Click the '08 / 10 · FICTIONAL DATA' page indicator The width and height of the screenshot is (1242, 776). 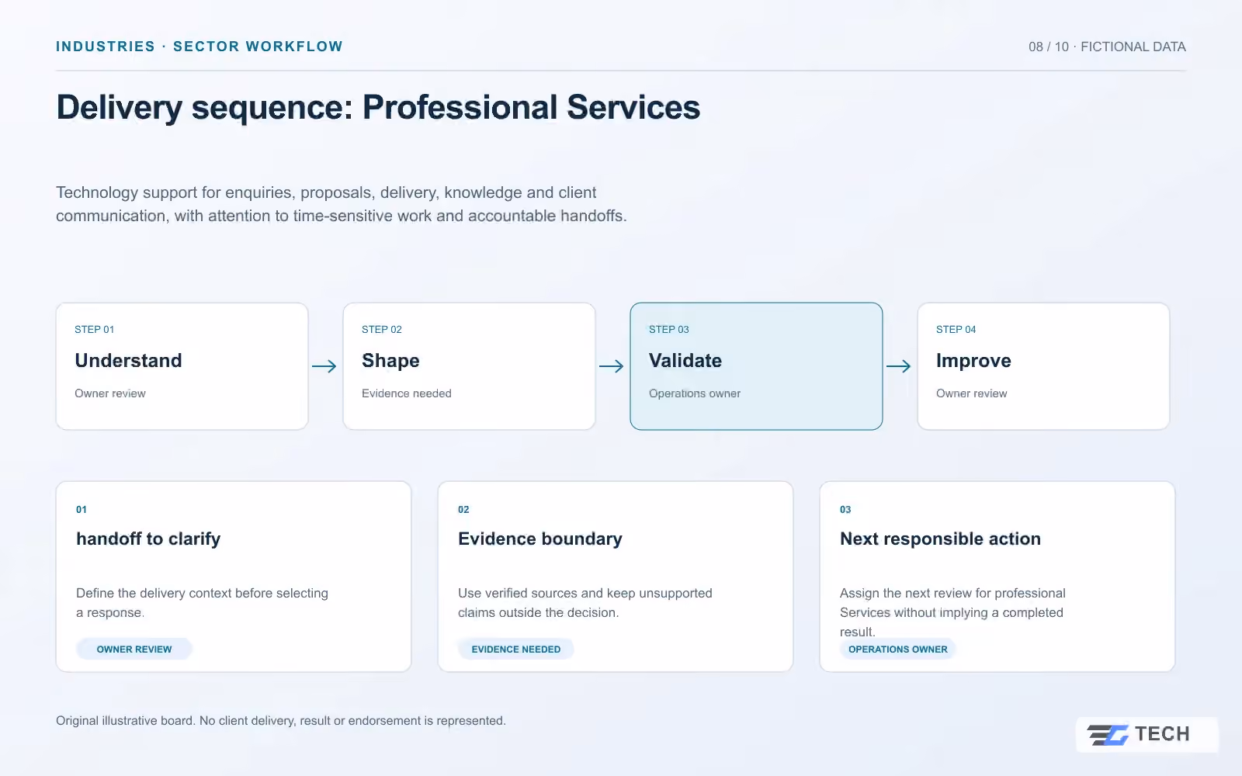coord(1107,47)
